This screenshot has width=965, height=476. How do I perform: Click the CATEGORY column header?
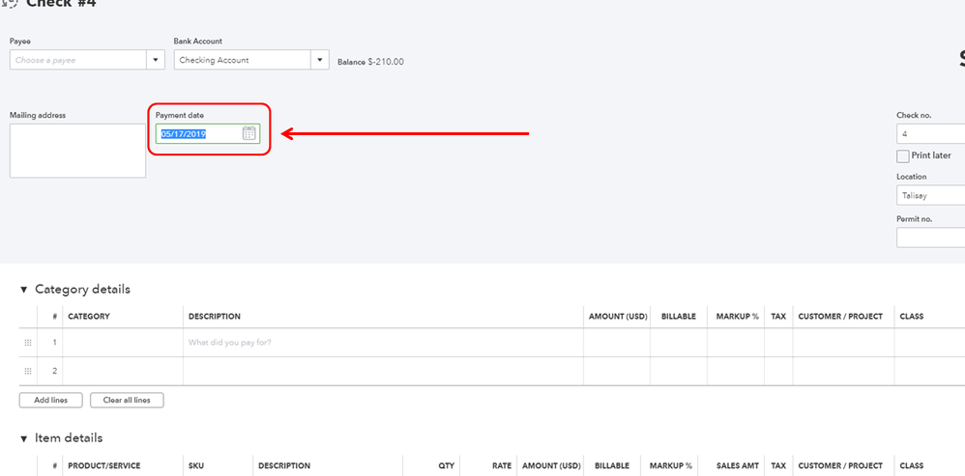pyautogui.click(x=89, y=317)
